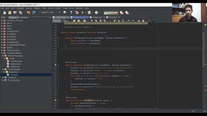Click the Redo arrow icon

[x=34, y=13]
